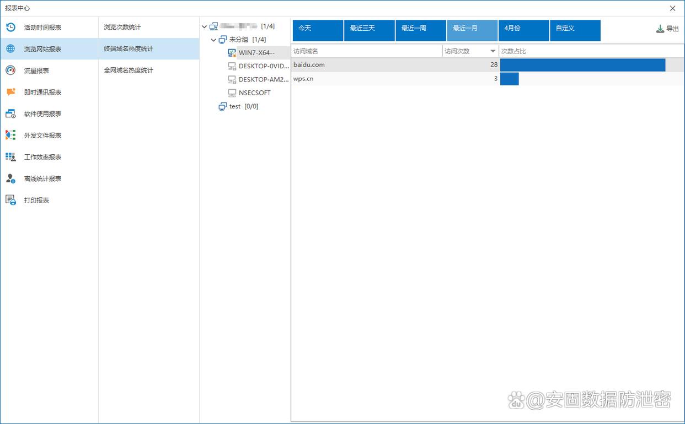
Task: Click the offline statistics report icon
Action: [10, 178]
